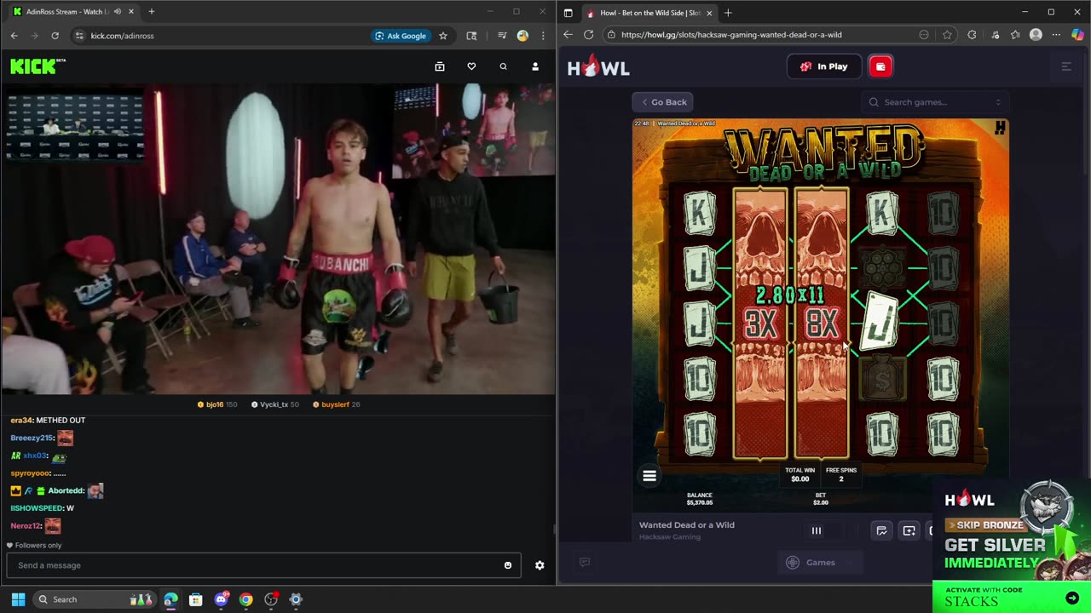Open Chrome media controls icon
This screenshot has height=613, width=1091.
(502, 36)
